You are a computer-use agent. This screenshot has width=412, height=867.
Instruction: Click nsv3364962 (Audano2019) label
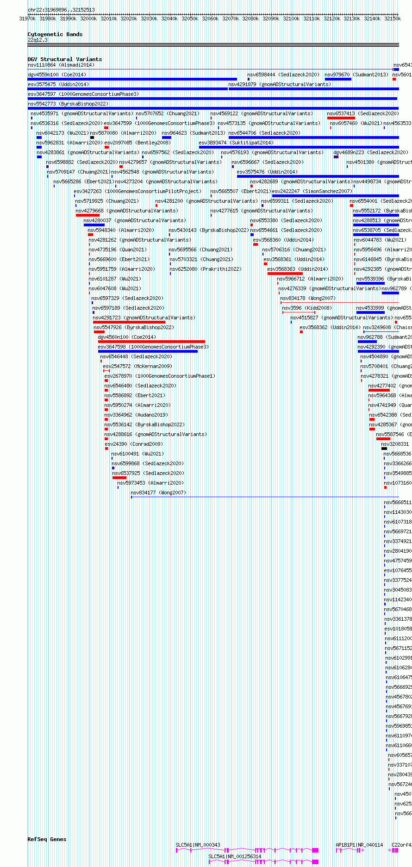point(136,415)
